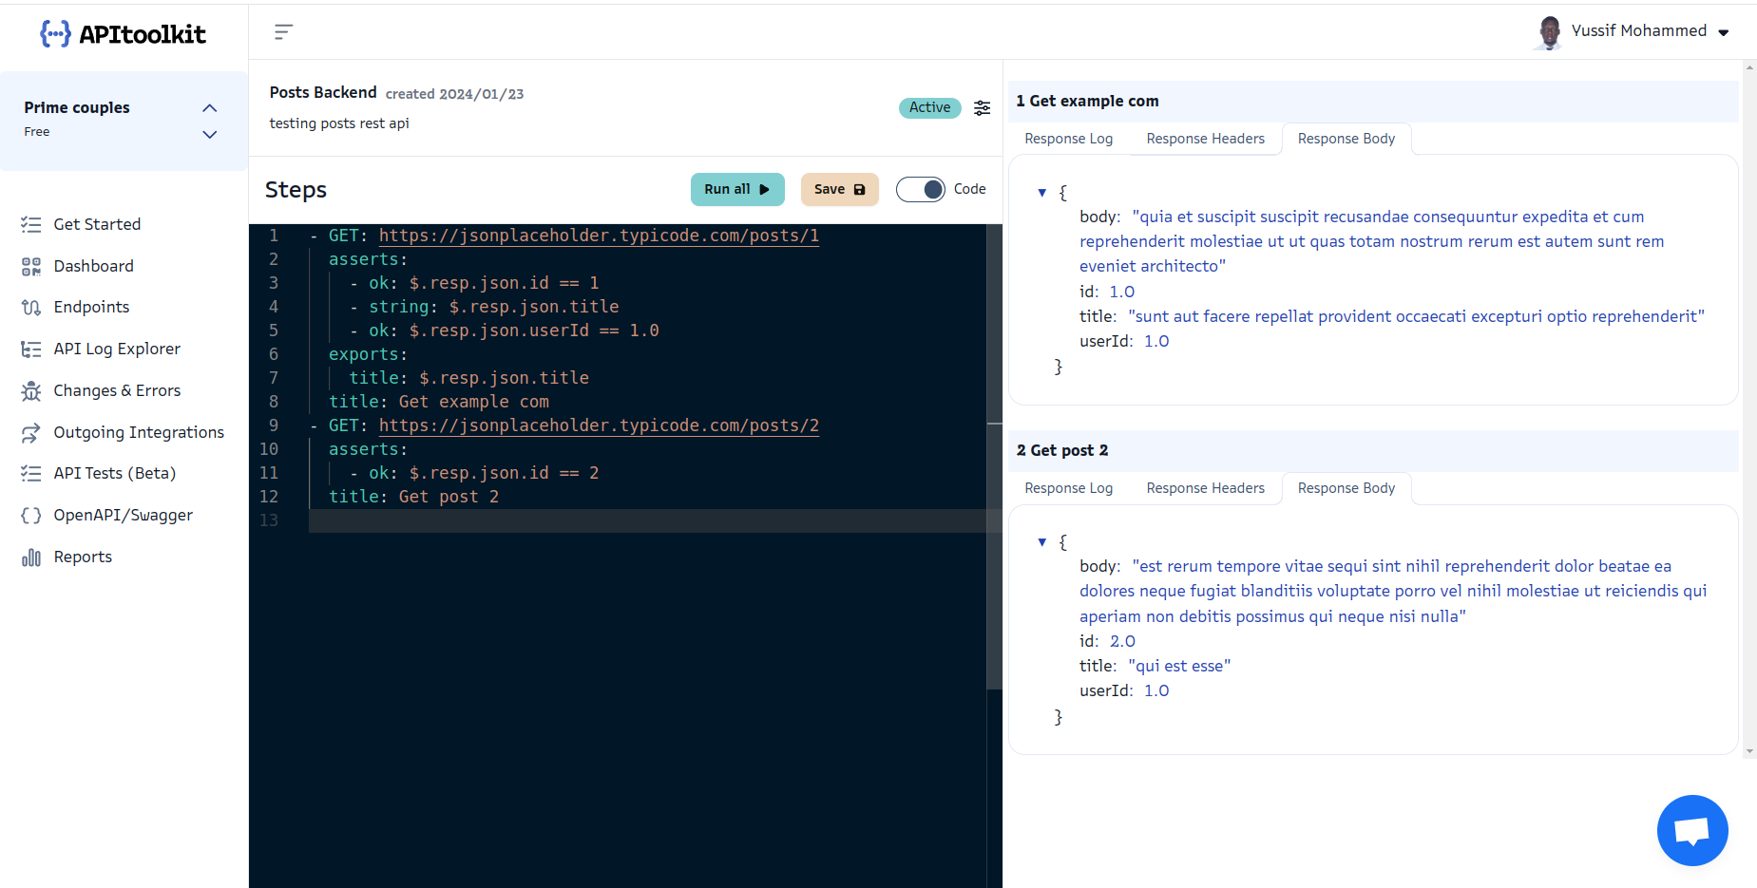Save the test collection

[840, 189]
